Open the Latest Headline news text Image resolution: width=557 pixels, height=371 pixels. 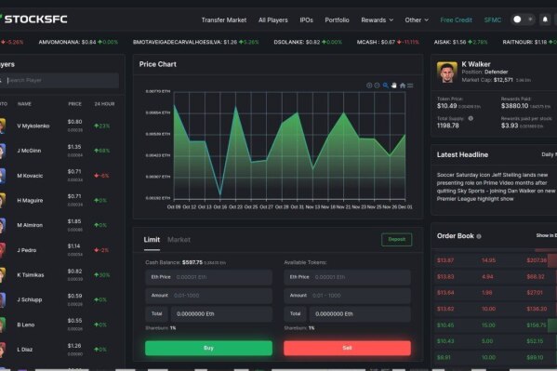pos(496,187)
